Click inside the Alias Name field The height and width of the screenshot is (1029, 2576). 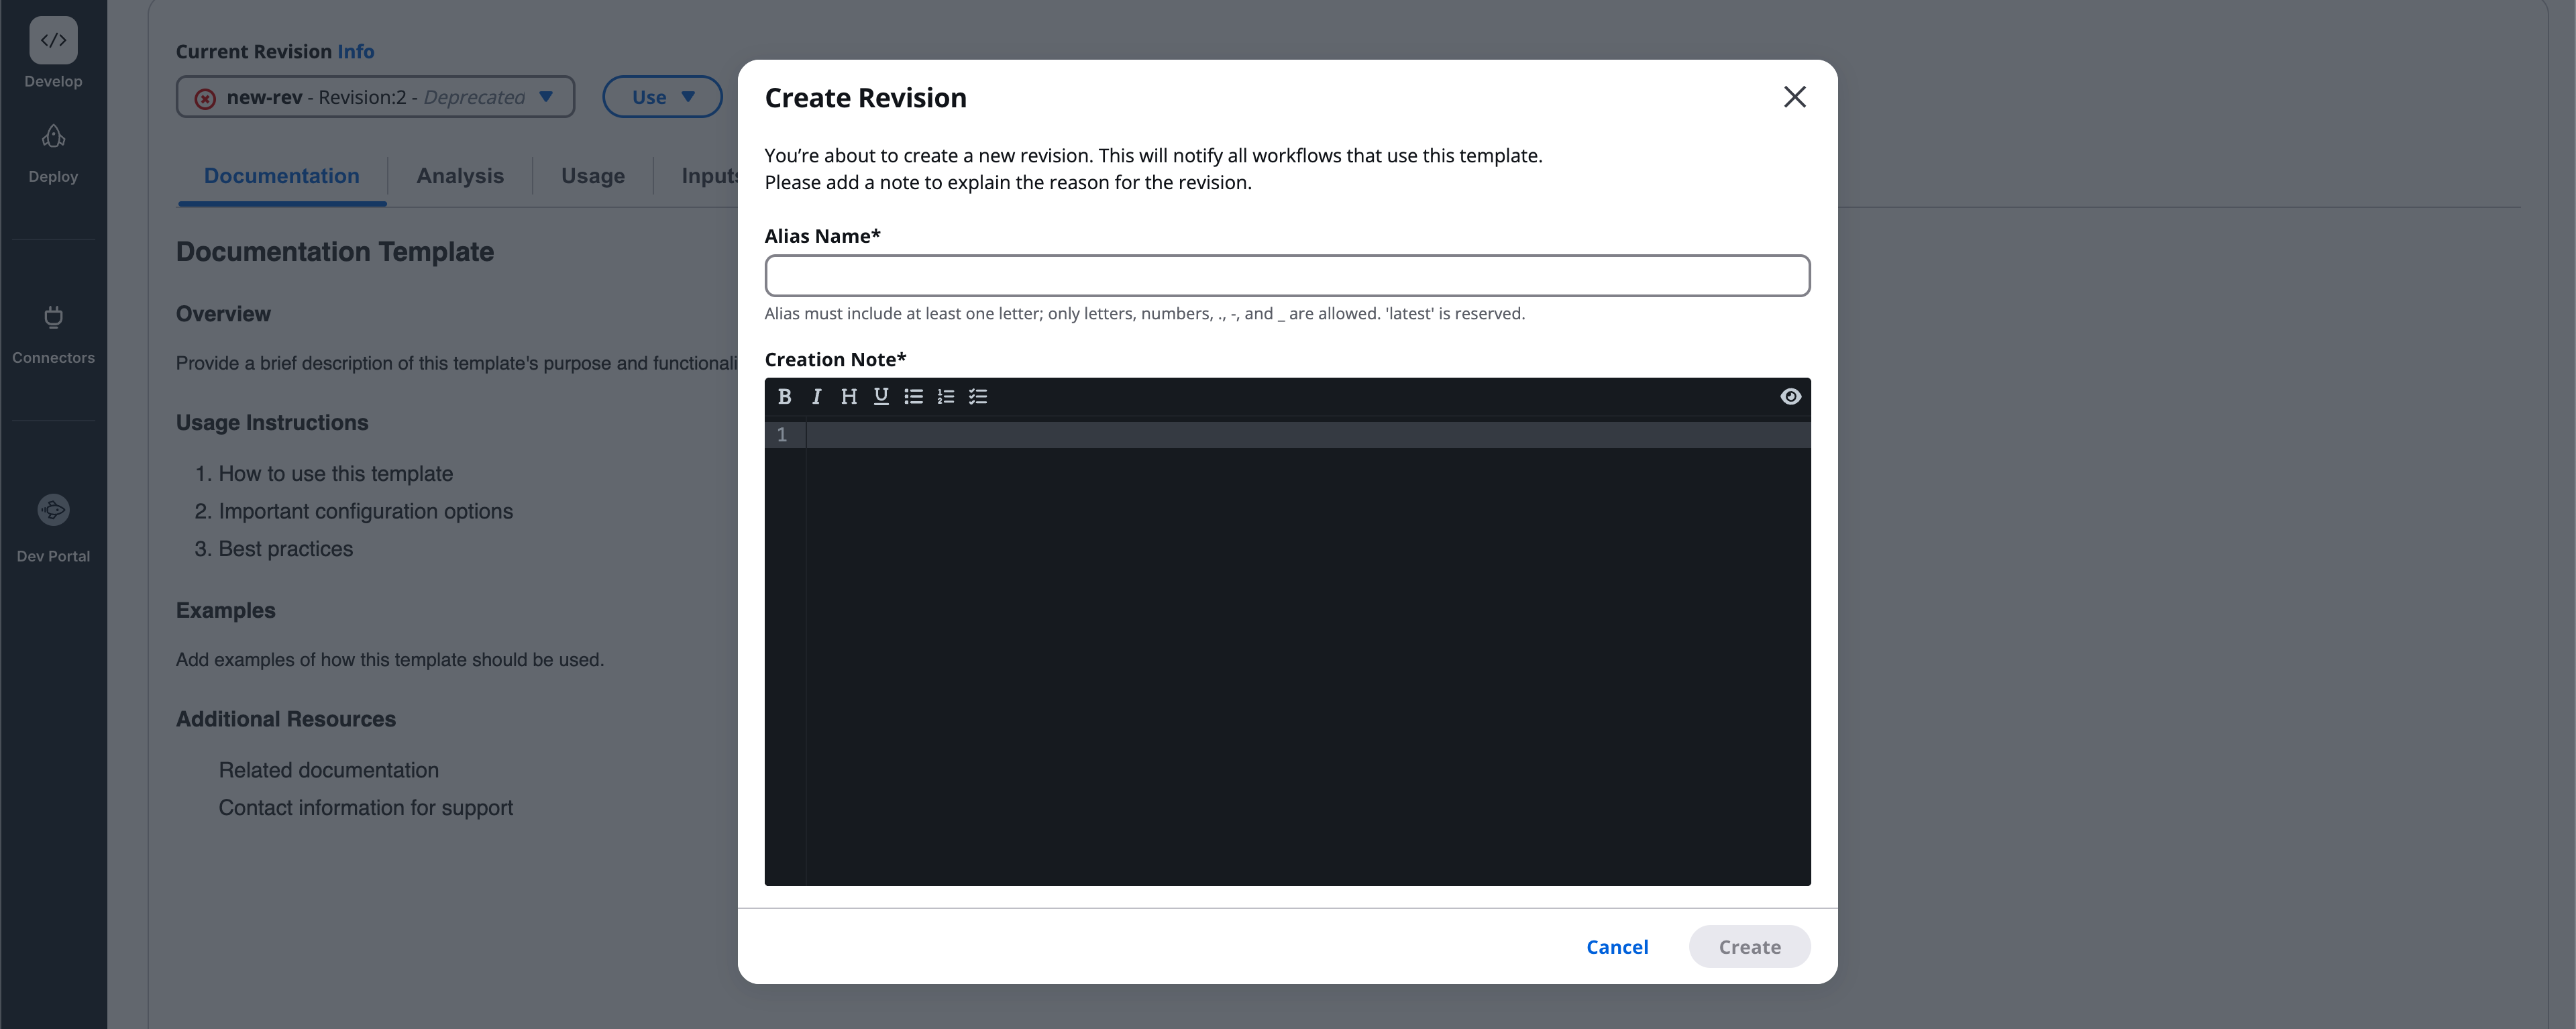[x=1286, y=275]
